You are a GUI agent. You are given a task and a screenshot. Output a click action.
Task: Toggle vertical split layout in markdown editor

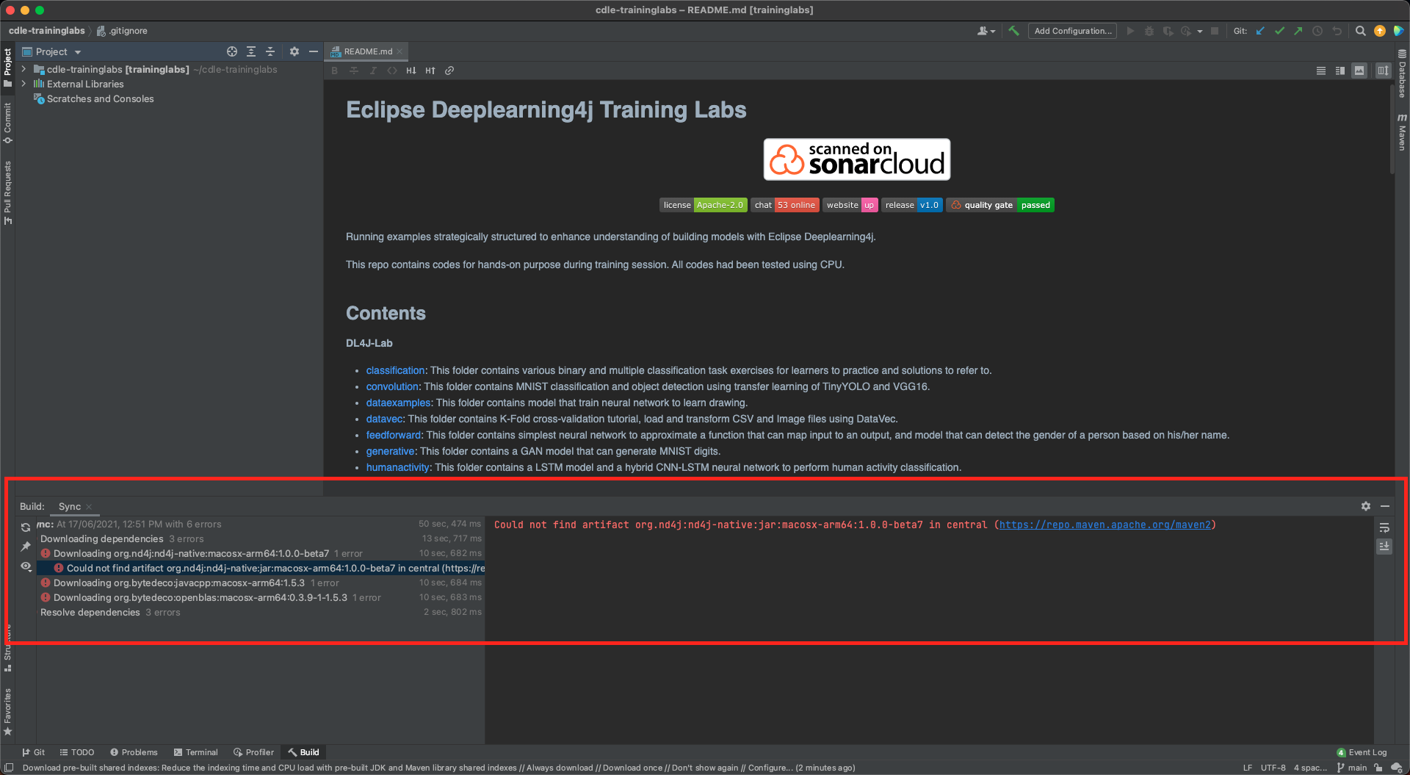click(1383, 71)
